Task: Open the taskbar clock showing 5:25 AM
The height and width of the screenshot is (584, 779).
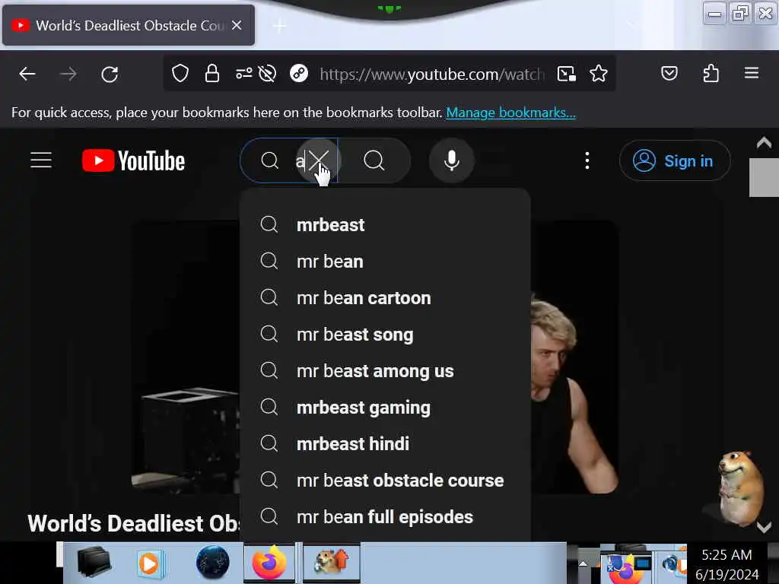Action: (x=727, y=564)
